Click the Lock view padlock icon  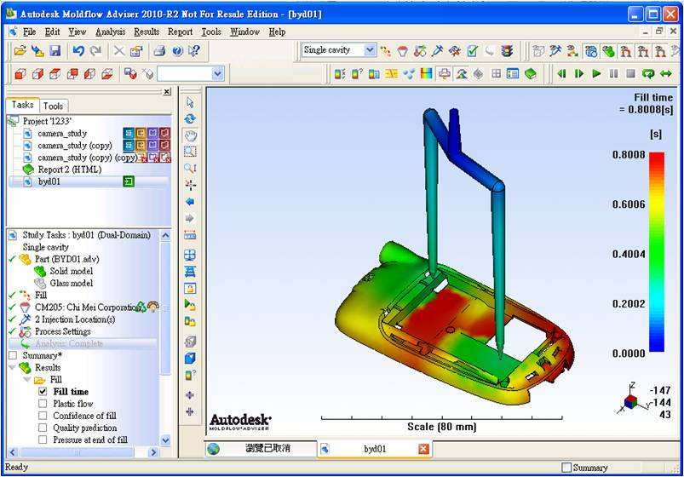190,289
